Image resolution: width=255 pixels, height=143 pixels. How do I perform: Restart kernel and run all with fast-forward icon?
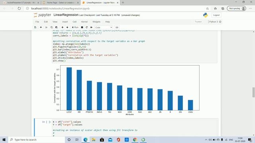click(91, 27)
